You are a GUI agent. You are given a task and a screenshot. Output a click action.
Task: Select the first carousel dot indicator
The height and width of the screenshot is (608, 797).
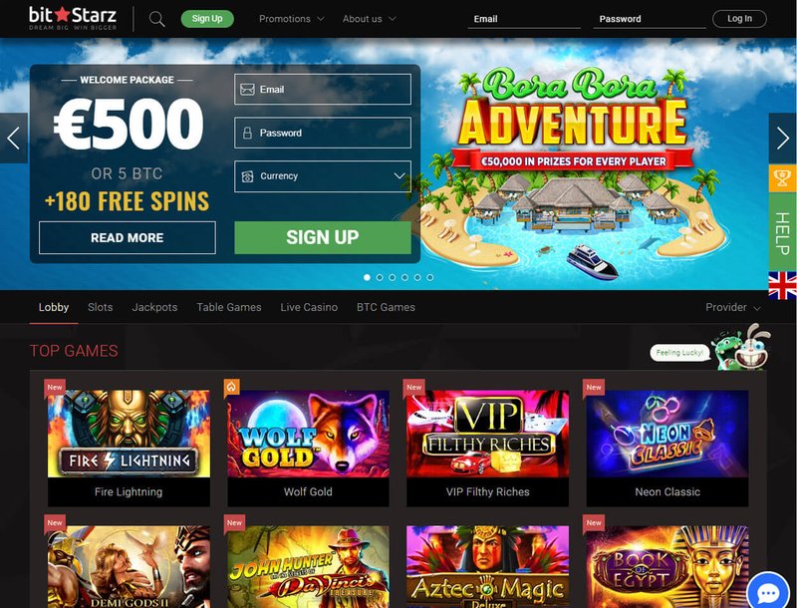click(x=367, y=277)
